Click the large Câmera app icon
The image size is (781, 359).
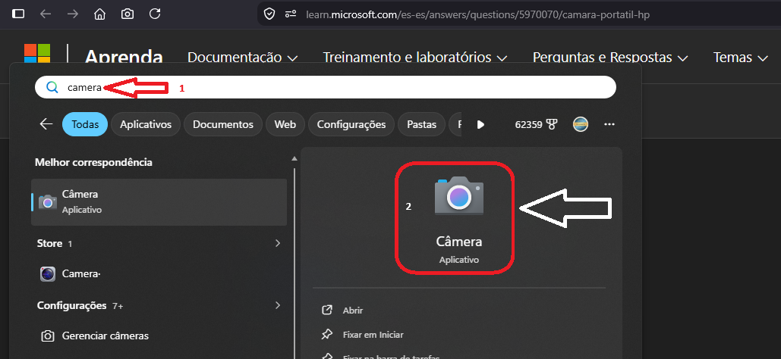click(458, 195)
